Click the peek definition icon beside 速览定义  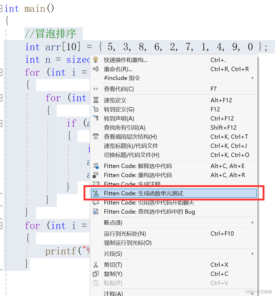[96, 100]
